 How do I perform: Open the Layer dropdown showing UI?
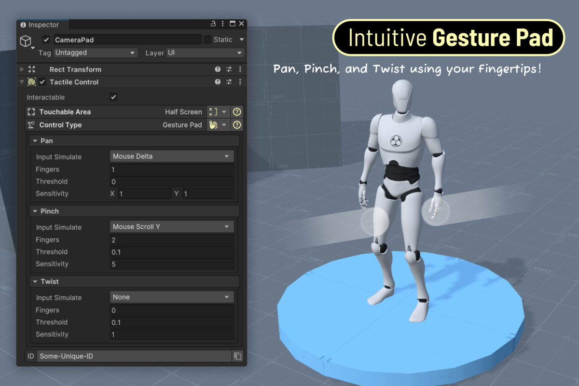pyautogui.click(x=206, y=53)
